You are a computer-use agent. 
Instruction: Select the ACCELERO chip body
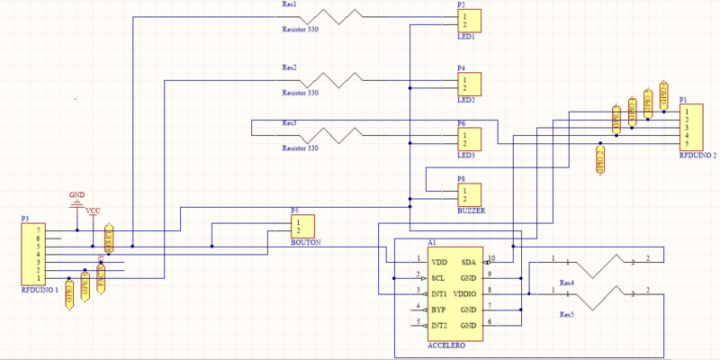(454, 294)
